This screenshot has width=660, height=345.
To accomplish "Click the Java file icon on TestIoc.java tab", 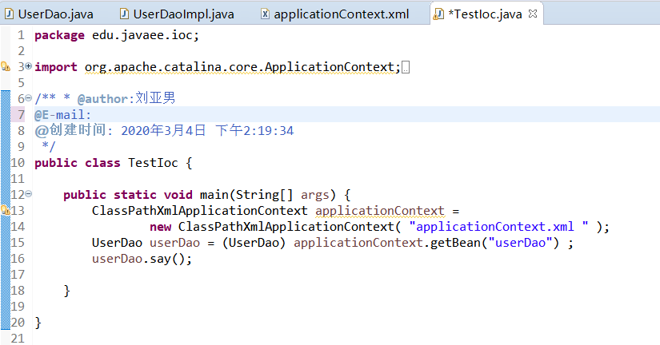I will (x=438, y=14).
